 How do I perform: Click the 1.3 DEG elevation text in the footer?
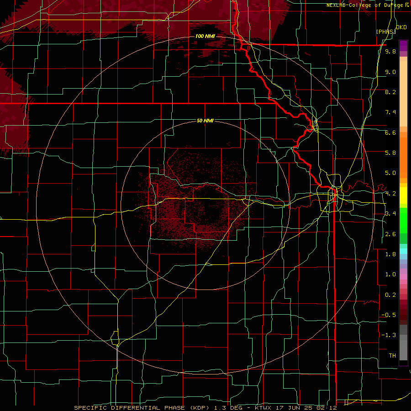click(230, 408)
